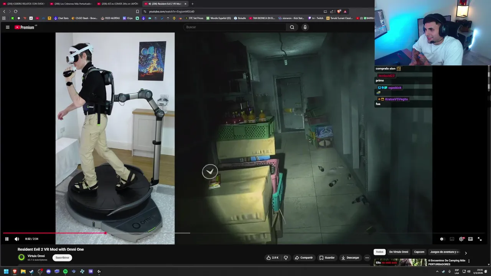Go to YouTube Premium home logo
Image resolution: width=491 pixels, height=276 pixels.
pyautogui.click(x=25, y=27)
